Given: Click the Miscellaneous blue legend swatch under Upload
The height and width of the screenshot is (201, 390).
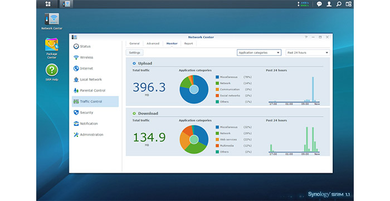Looking at the screenshot, I should pyautogui.click(x=217, y=77).
